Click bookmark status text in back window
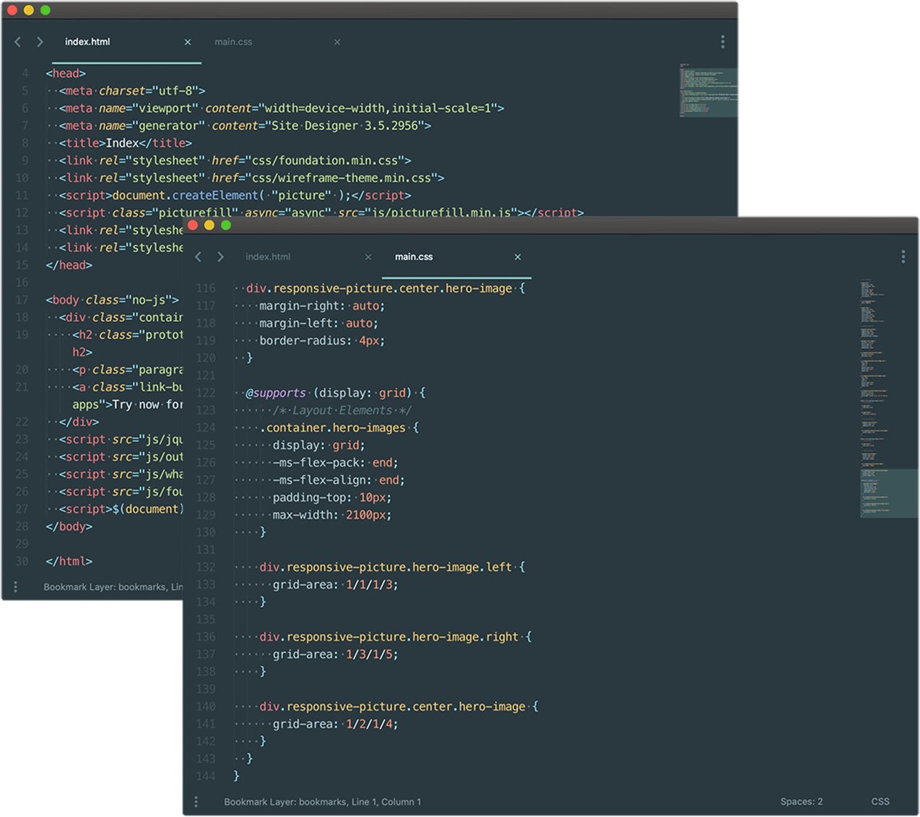 click(x=113, y=587)
